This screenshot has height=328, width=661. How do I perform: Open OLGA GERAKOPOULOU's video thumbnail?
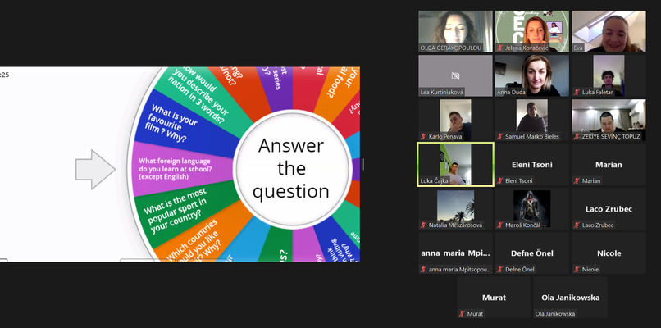(455, 30)
